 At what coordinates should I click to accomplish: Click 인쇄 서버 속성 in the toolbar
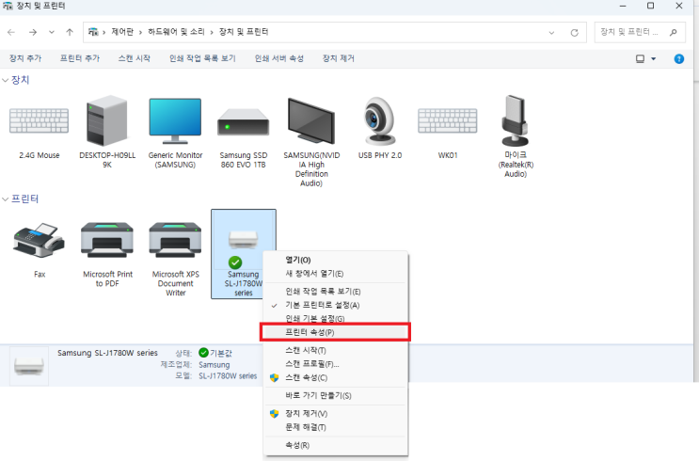[x=279, y=58]
